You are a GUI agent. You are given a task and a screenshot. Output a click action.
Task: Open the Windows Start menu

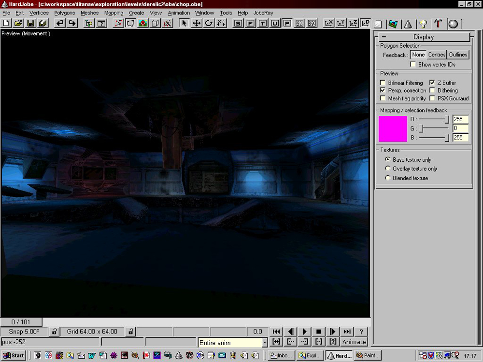[14, 356]
